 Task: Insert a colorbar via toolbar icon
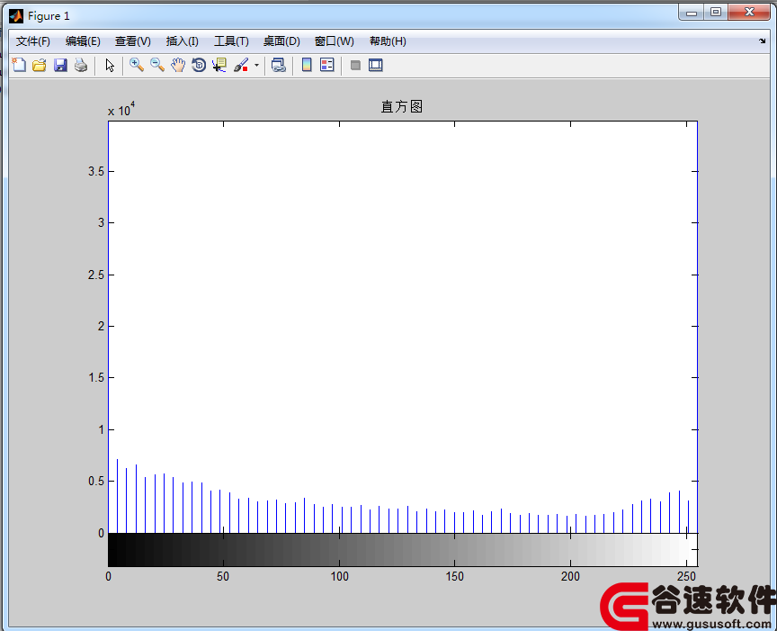tap(307, 65)
